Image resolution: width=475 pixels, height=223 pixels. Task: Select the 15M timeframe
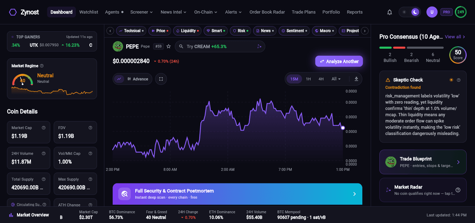point(294,79)
